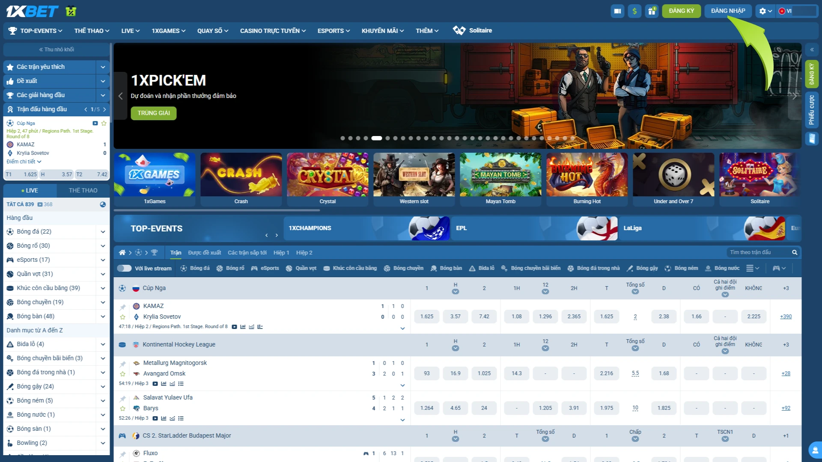
Task: Star the Cúp Nga top match
Action: [104, 123]
